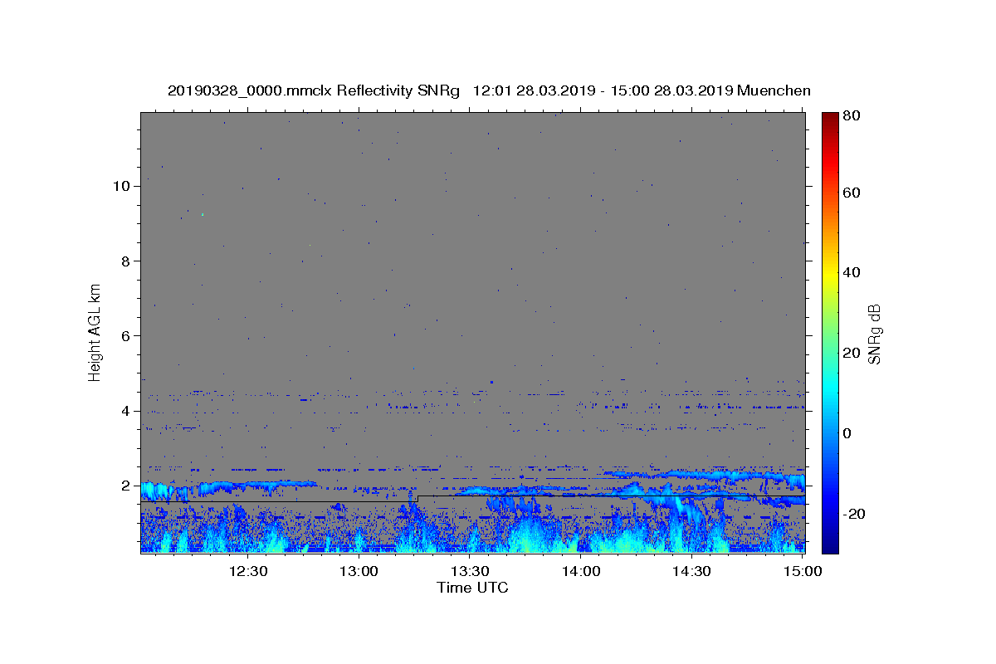Image resolution: width=996 pixels, height=664 pixels.
Task: Click the colorbar value 20
Action: pos(852,354)
